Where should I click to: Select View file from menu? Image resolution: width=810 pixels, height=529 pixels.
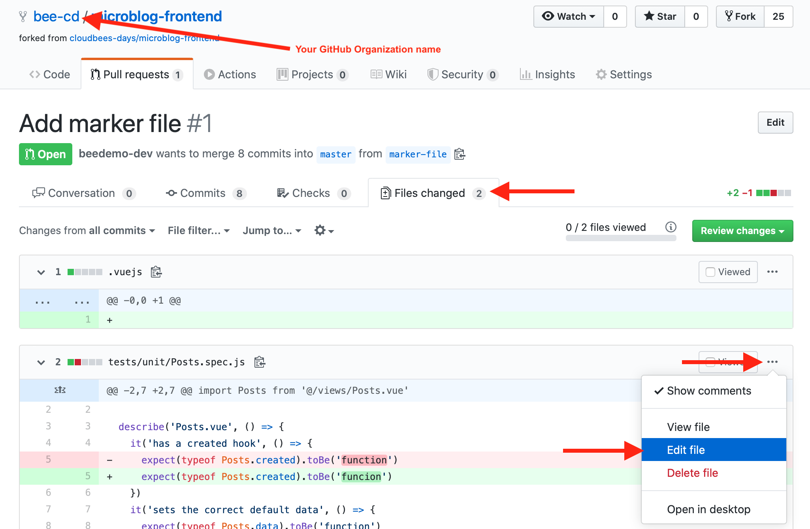point(714,427)
